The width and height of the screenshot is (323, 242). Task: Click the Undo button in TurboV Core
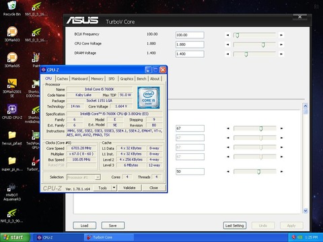coord(263,225)
